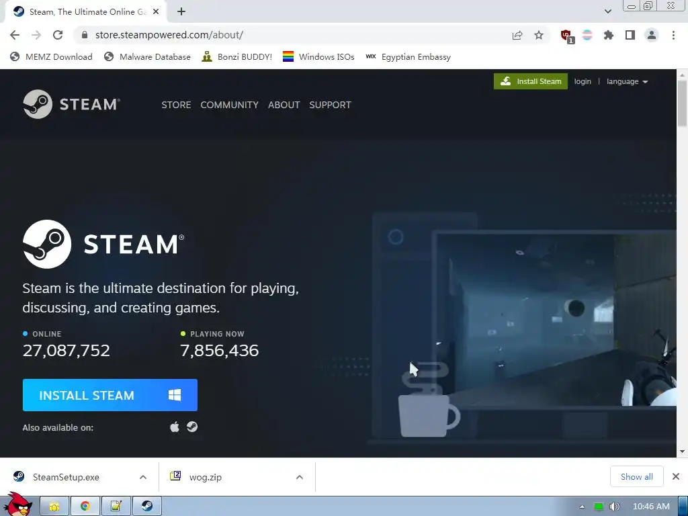Open the SUPPORT menu item

click(x=330, y=105)
